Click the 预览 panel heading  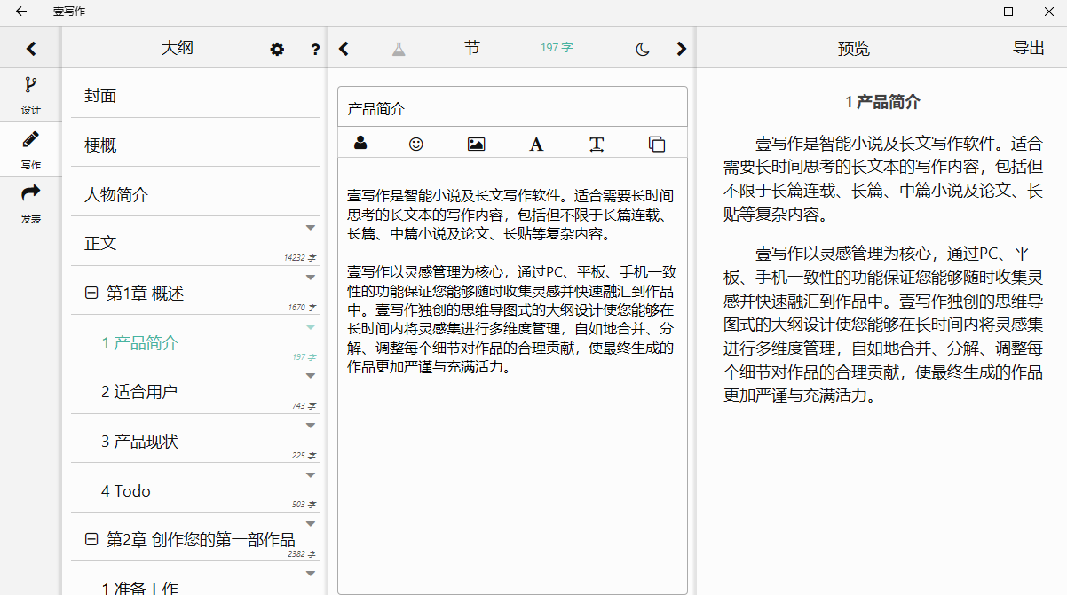pyautogui.click(x=854, y=49)
